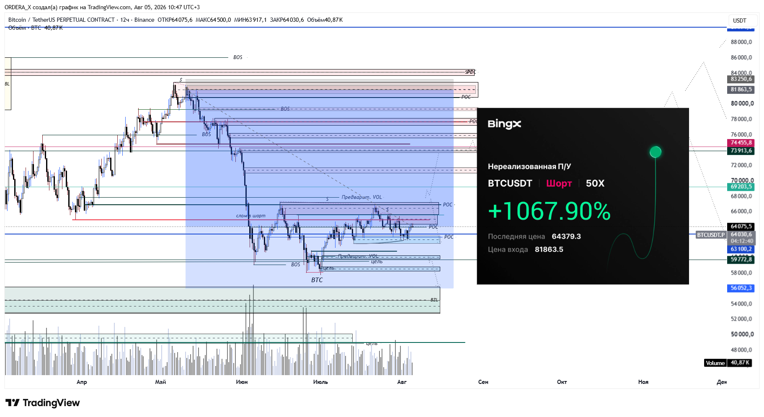This screenshot has width=764, height=417.
Task: Click the last price value 64379.3
Action: pyautogui.click(x=566, y=237)
